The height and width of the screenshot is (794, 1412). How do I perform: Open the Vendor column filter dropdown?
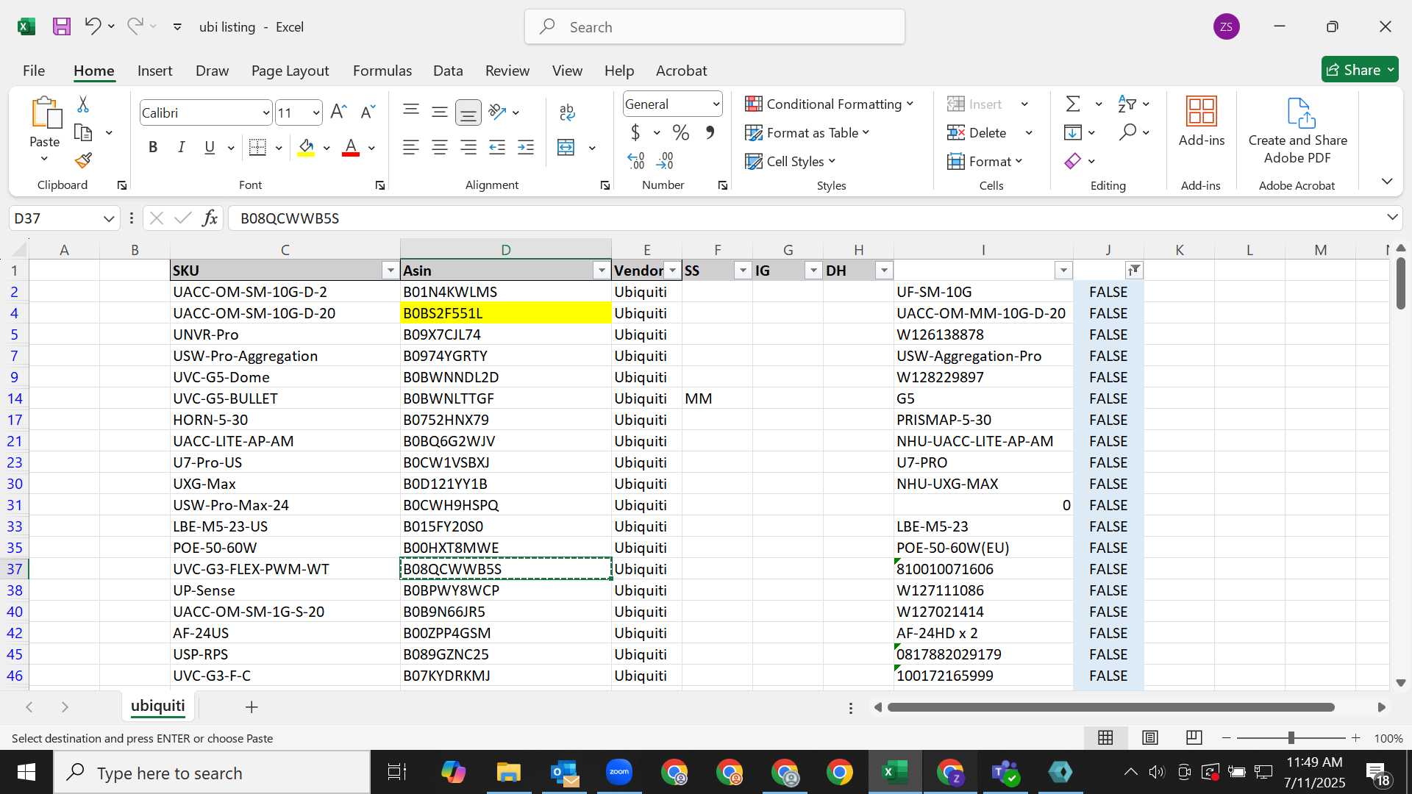pos(672,271)
